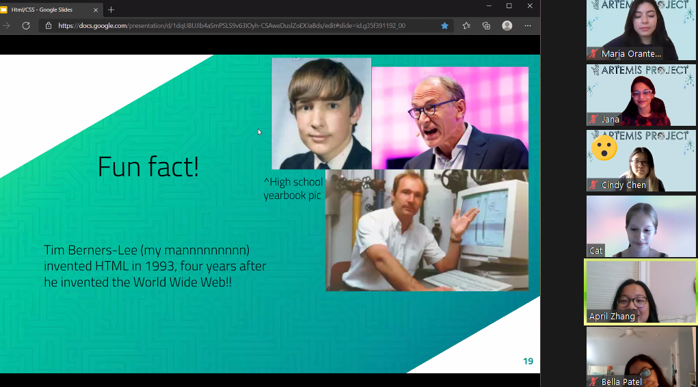Click the docs.google.com address bar URL

232,26
